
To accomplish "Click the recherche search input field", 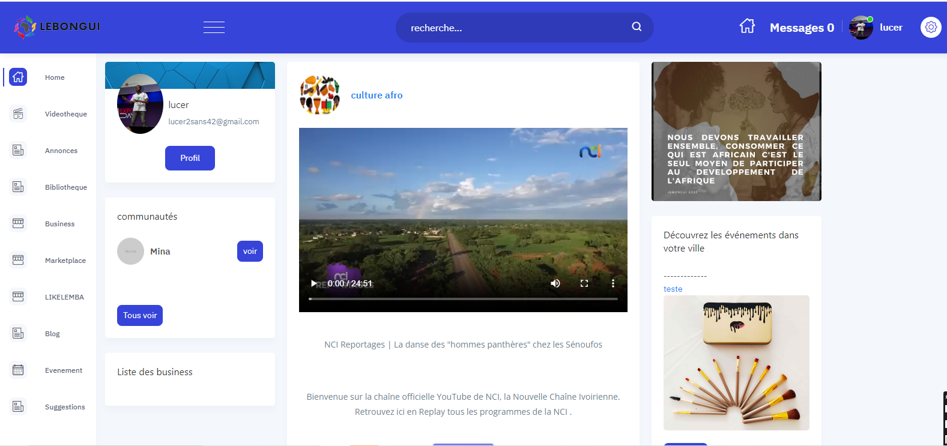I will pyautogui.click(x=510, y=28).
